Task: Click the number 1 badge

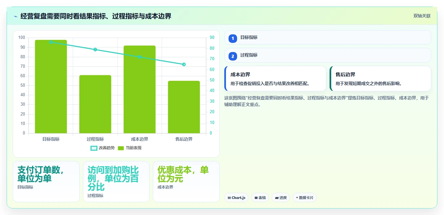Action: 233,39
